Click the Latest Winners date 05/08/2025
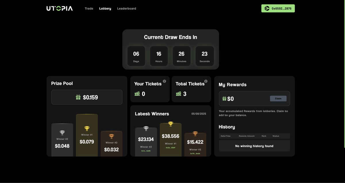 coord(199,114)
